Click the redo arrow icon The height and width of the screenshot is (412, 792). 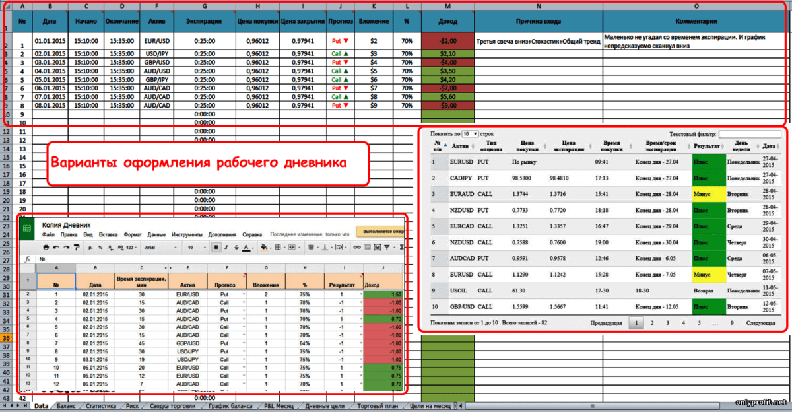[x=66, y=247]
